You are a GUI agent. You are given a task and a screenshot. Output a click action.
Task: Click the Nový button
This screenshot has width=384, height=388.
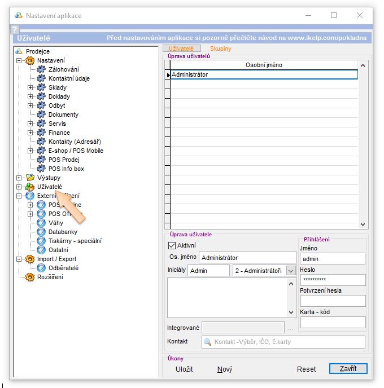coord(225,369)
